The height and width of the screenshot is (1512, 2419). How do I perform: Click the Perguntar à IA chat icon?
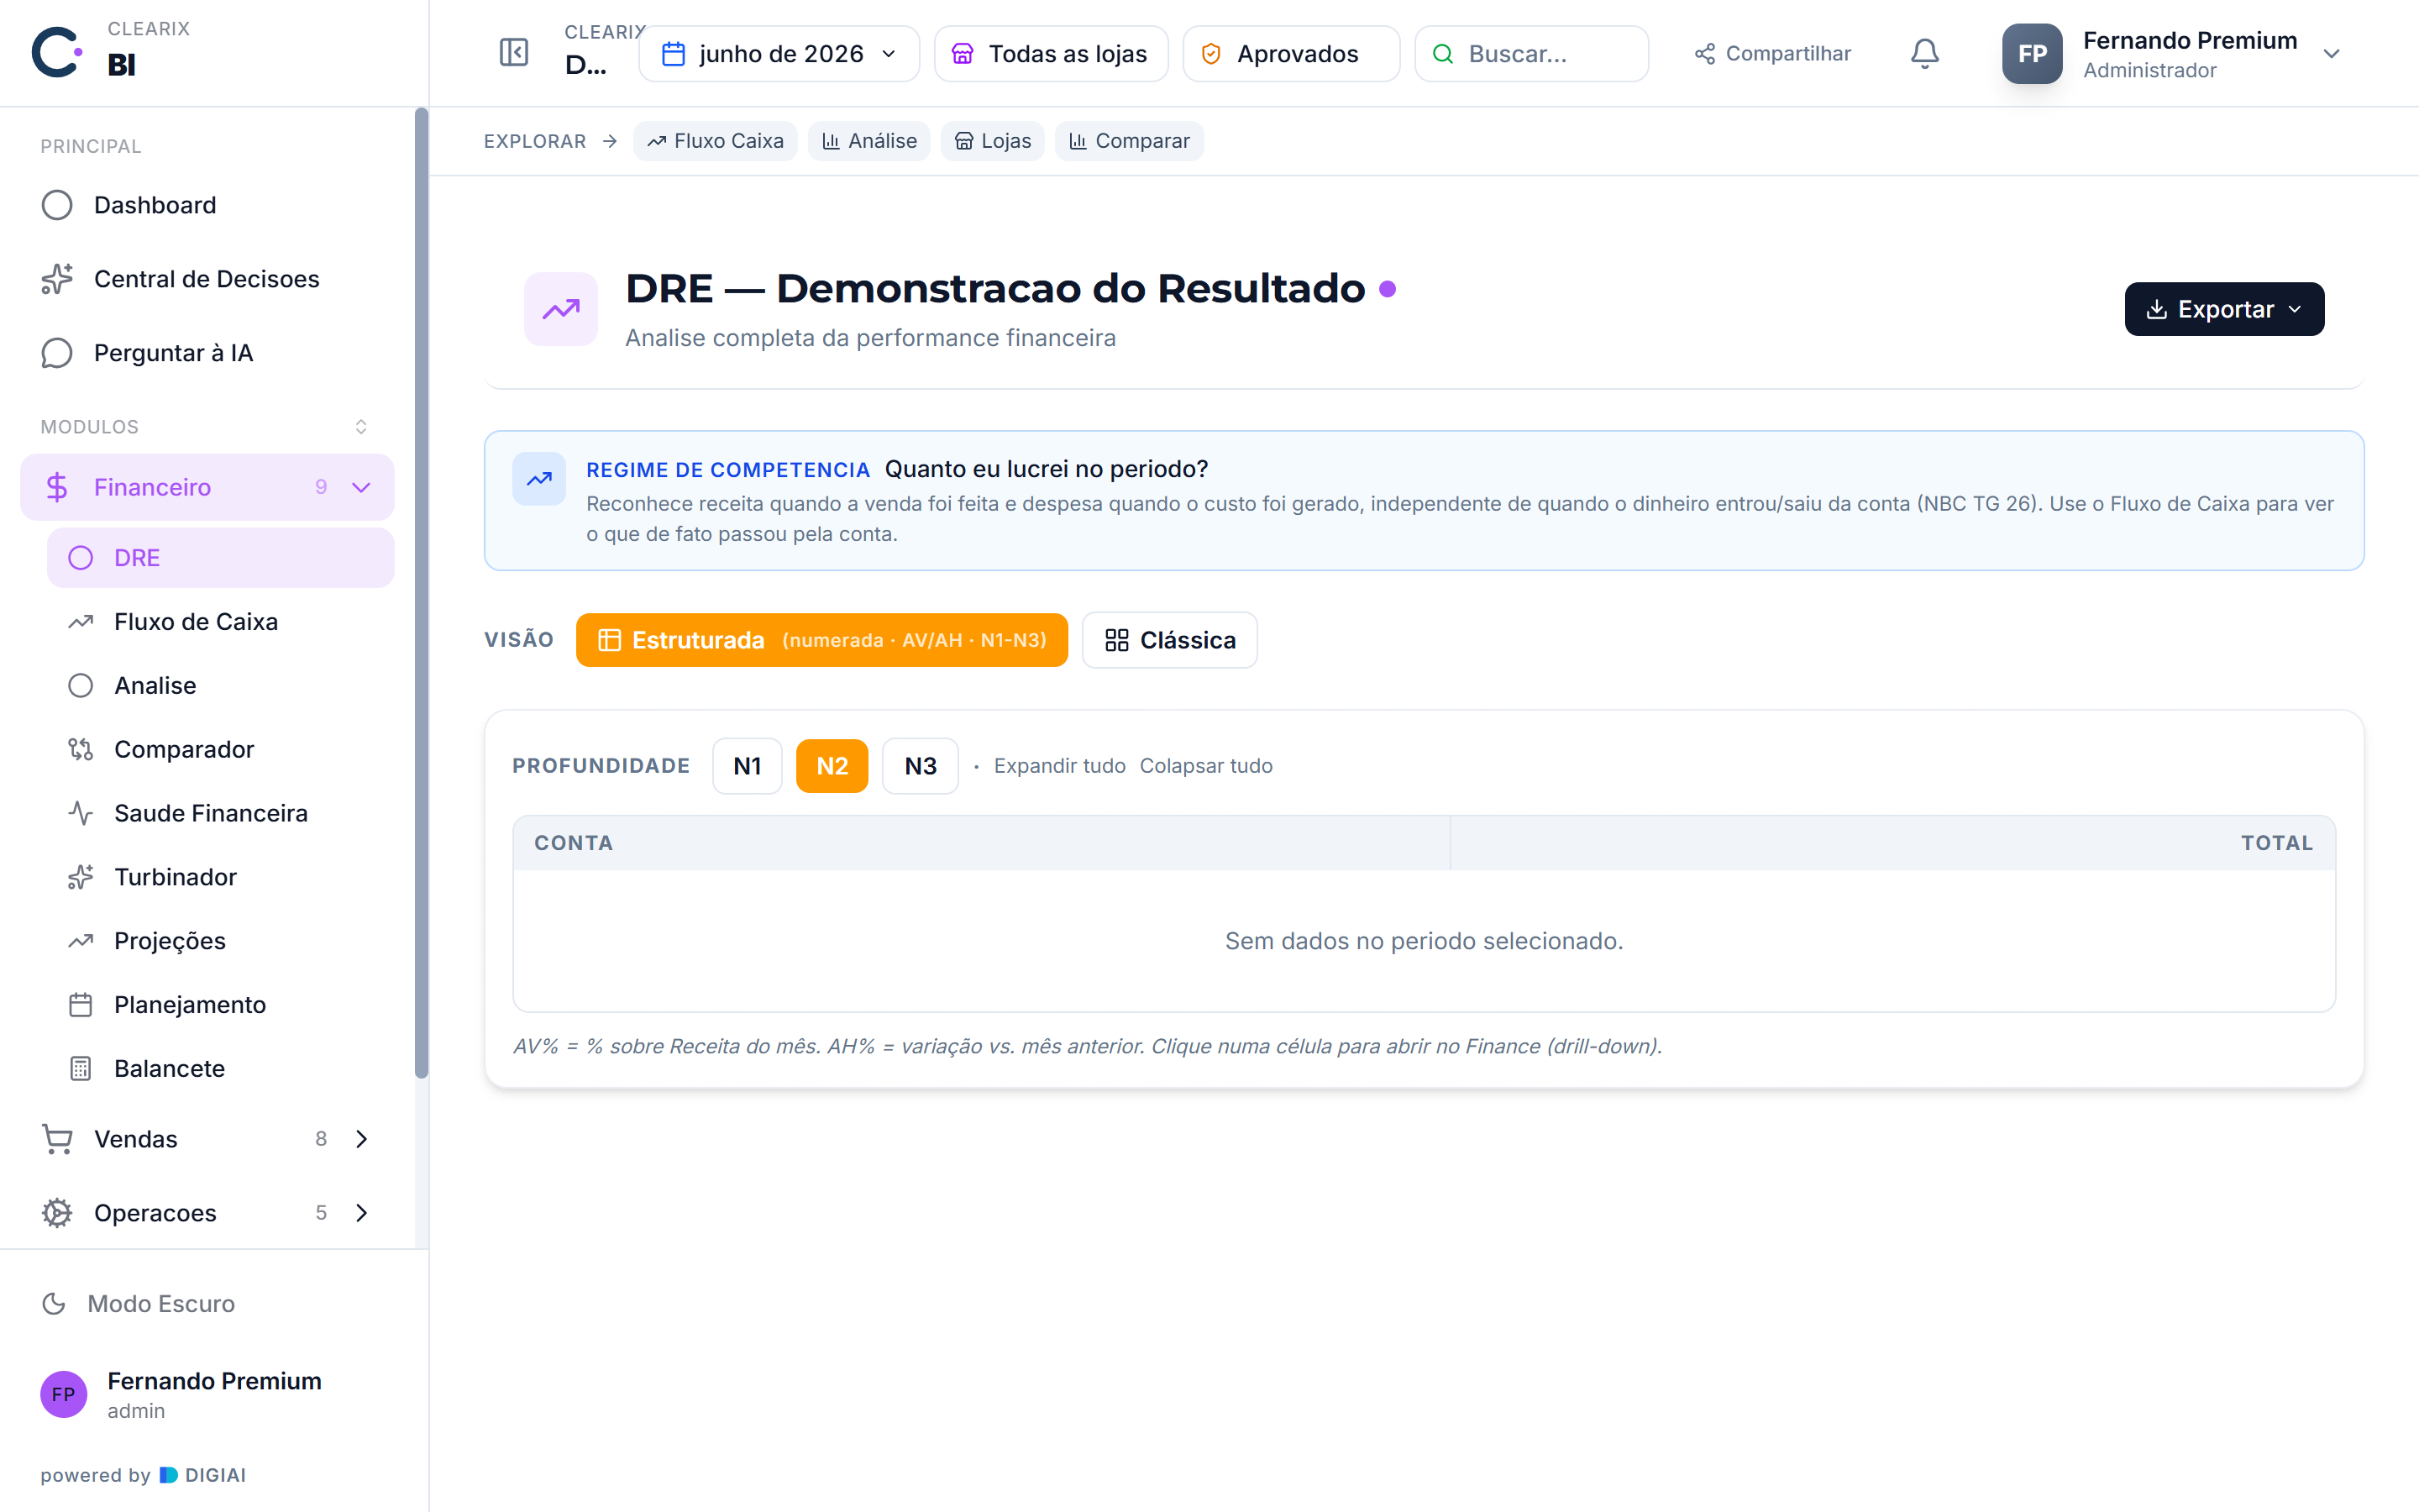[x=57, y=353]
